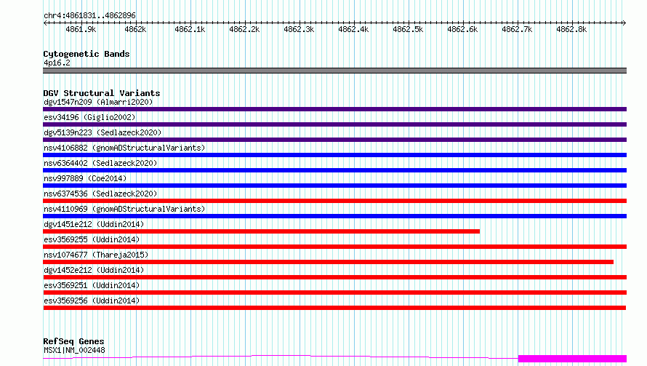This screenshot has height=366, width=647.
Task: Click the purple bar under esv34196
Action: coord(334,124)
